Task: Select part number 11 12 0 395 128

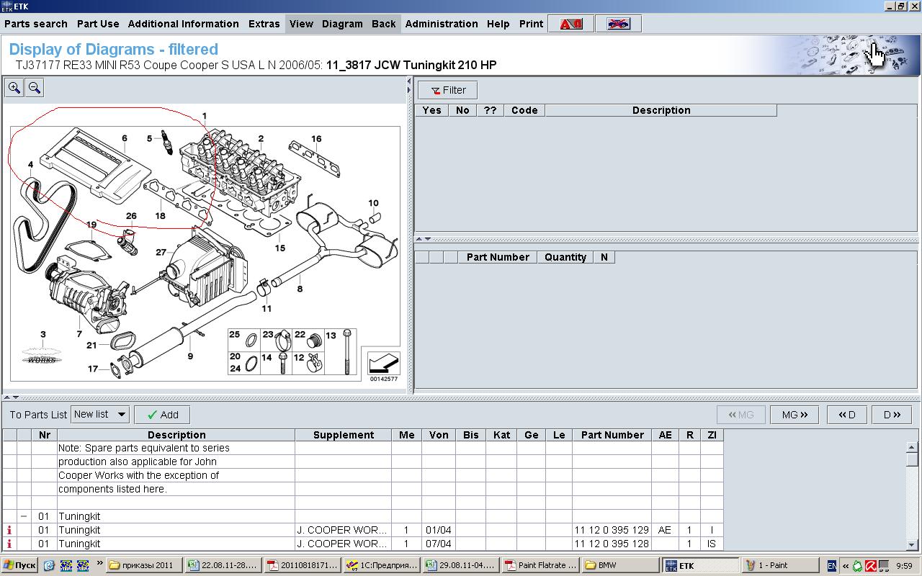Action: (x=612, y=544)
